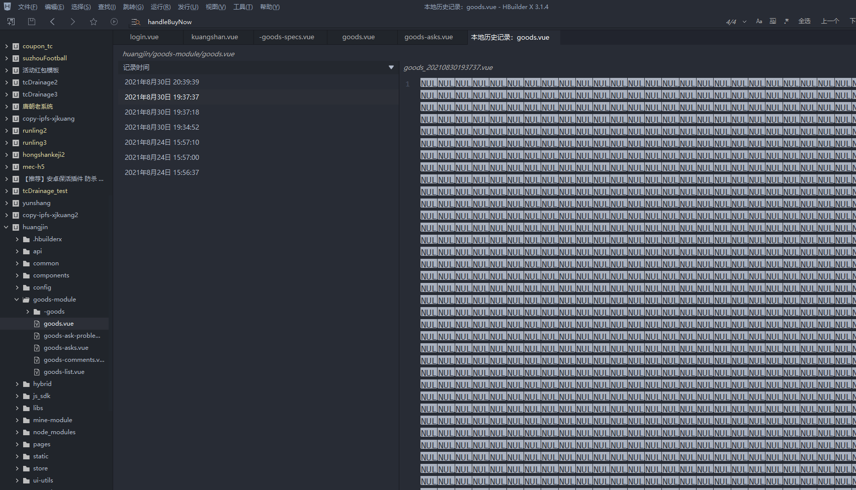Go forward with the right arrow icon
The height and width of the screenshot is (490, 856).
tap(73, 22)
